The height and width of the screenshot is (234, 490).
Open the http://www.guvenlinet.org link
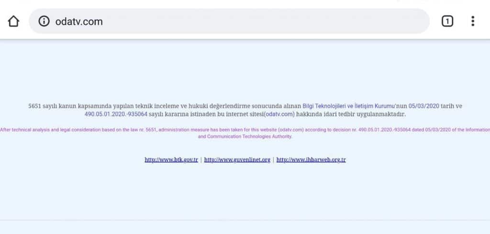(x=237, y=160)
